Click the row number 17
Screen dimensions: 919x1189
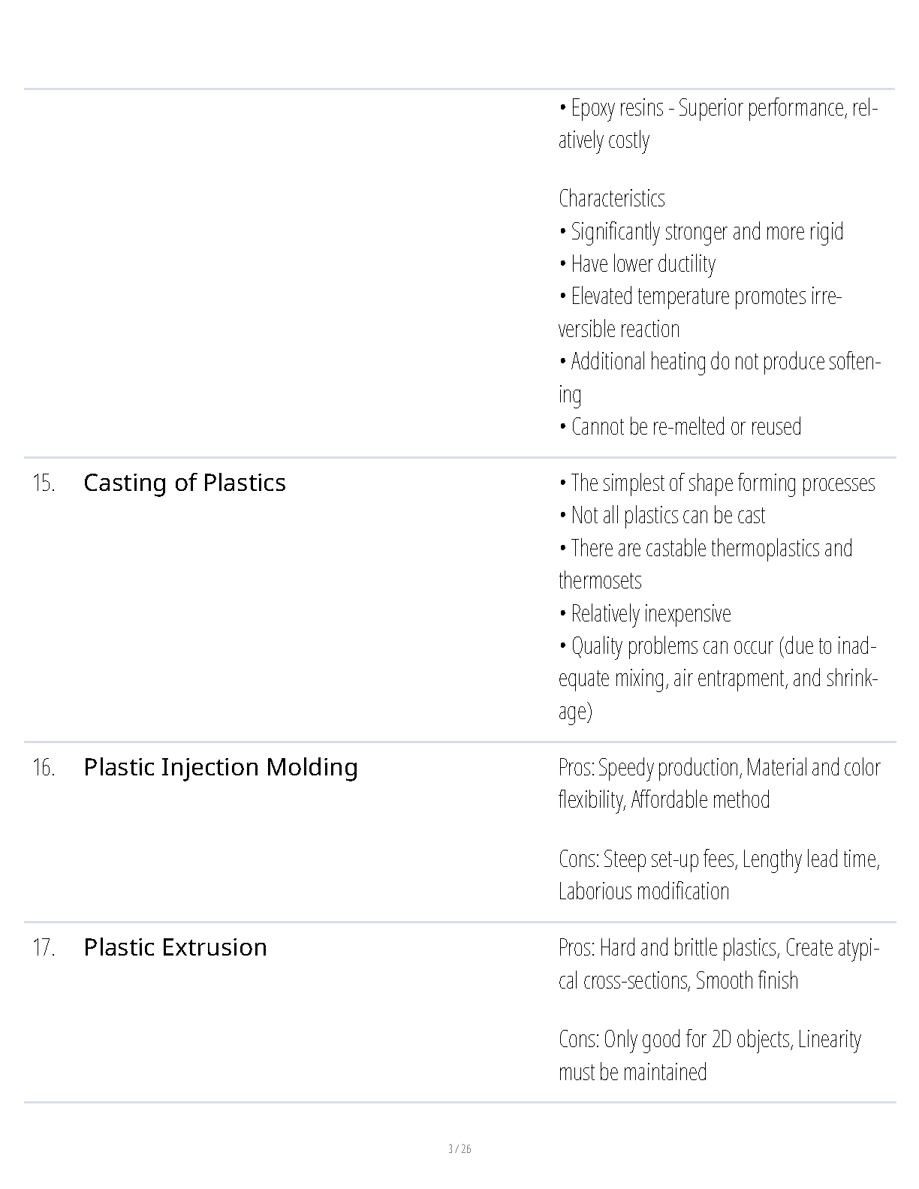(44, 947)
